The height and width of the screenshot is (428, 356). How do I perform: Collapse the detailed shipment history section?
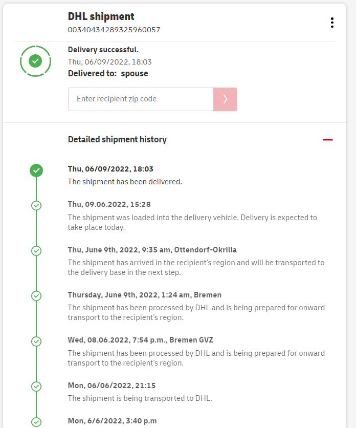[328, 140]
